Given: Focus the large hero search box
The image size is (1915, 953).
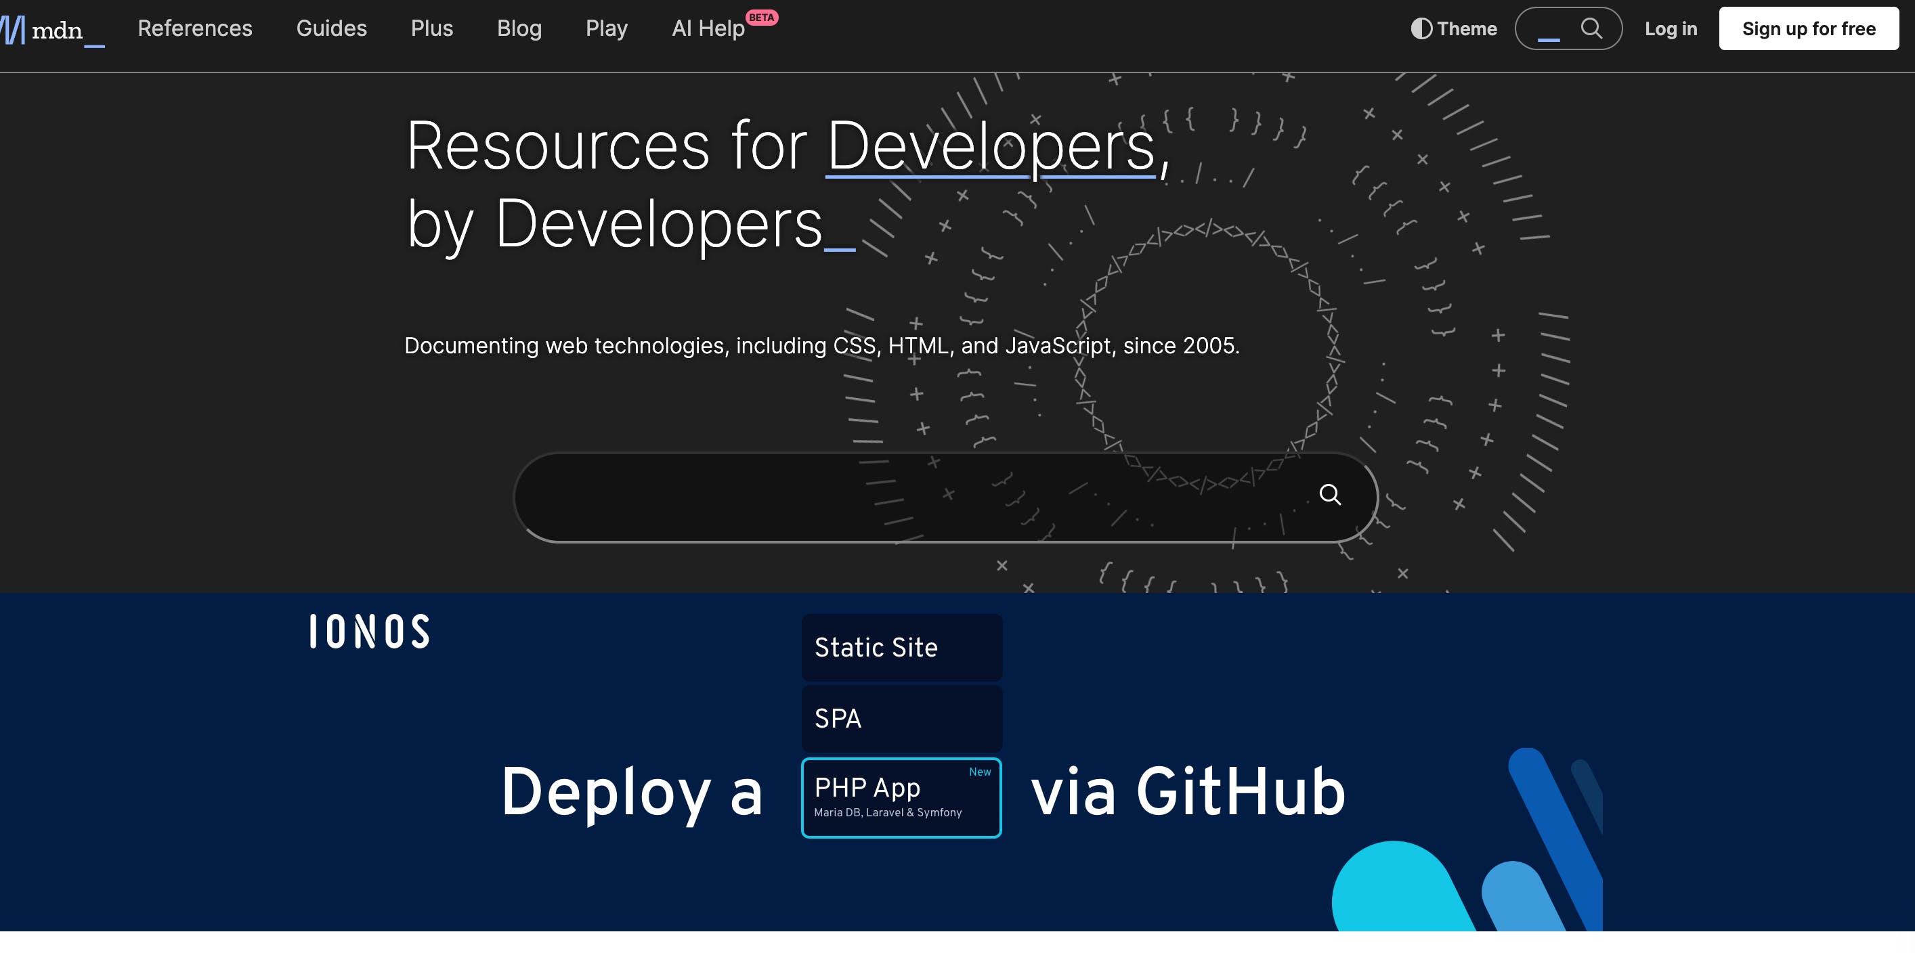Looking at the screenshot, I should (945, 497).
